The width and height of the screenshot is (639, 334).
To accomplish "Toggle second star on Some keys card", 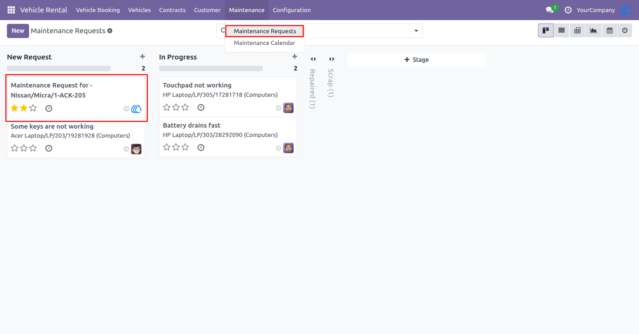I will pos(24,148).
